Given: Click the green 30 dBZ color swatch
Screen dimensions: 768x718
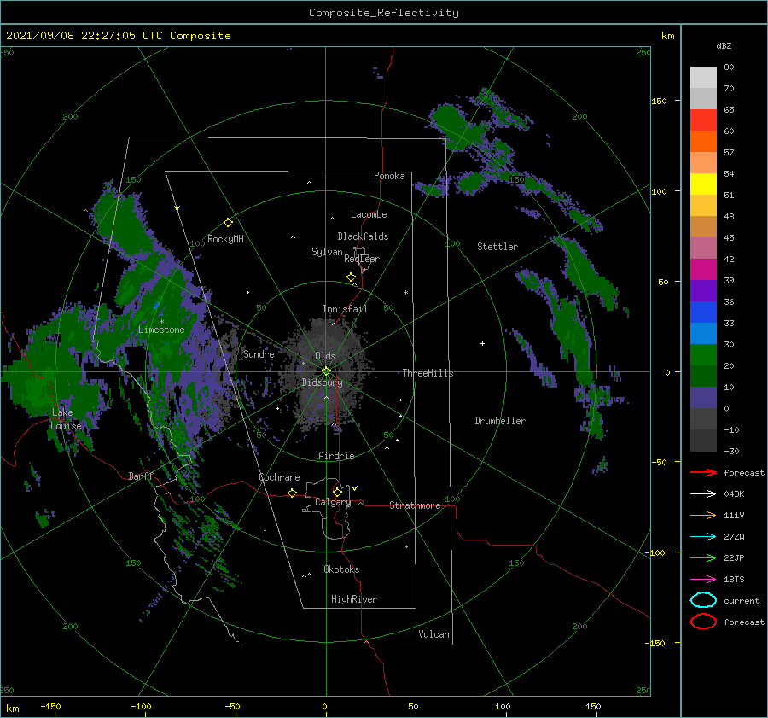Looking at the screenshot, I should pos(703,354).
